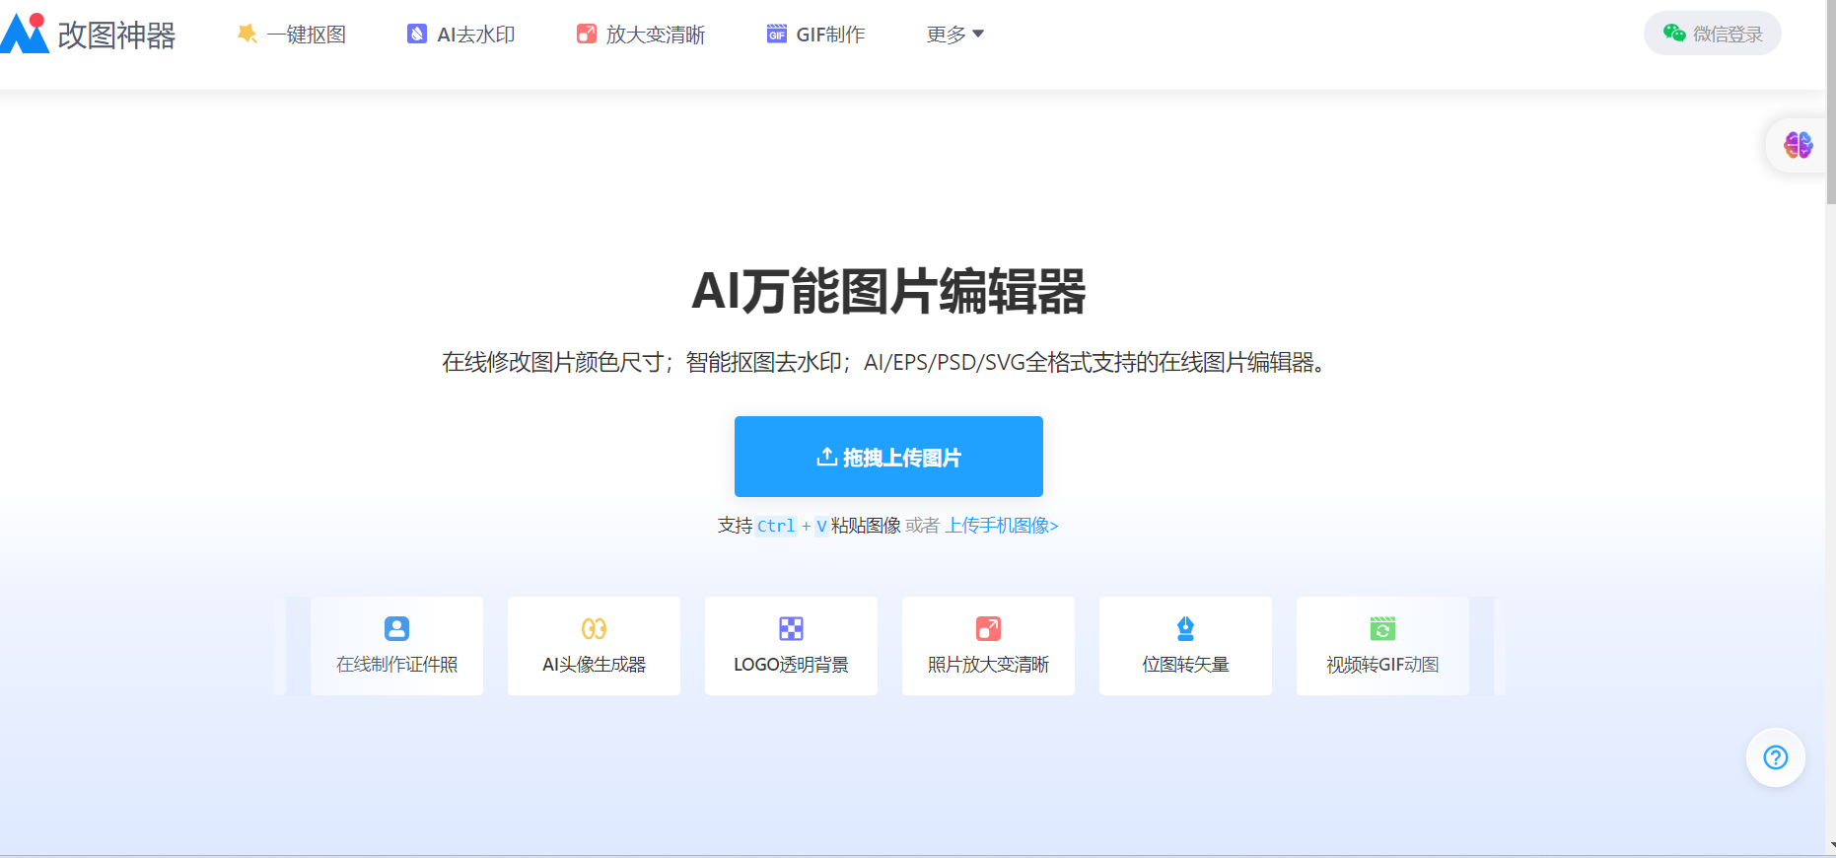Click the AI万能图片编辑器 heading text
The image size is (1836, 858).
tap(888, 292)
